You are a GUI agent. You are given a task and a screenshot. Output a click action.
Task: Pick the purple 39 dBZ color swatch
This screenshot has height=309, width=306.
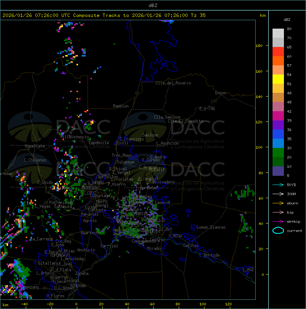click(278, 125)
